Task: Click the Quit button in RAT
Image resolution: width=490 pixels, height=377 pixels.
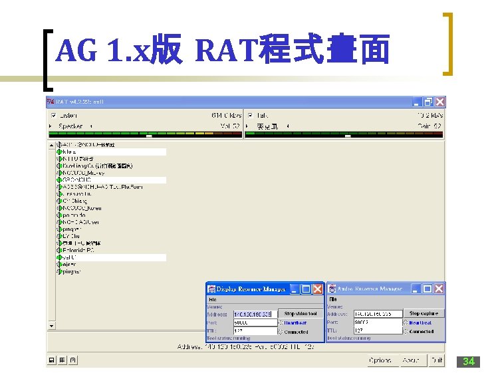Action: [x=437, y=360]
